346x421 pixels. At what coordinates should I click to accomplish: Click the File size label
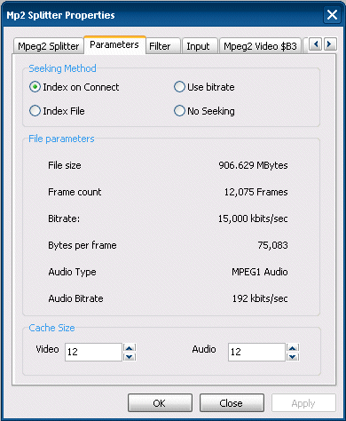point(65,165)
